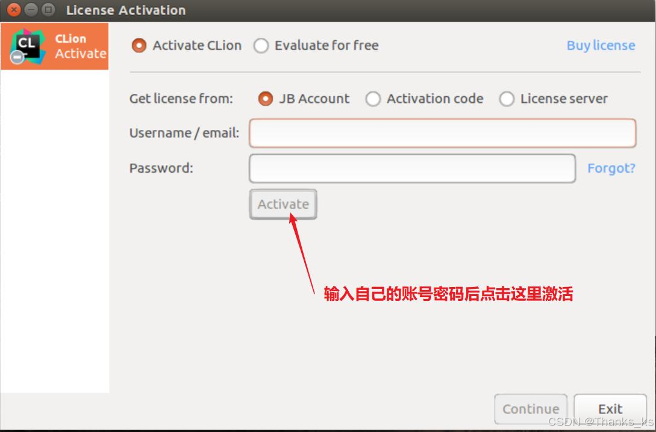Click the empty white sidebar area
This screenshot has height=432, width=656.
[55, 231]
